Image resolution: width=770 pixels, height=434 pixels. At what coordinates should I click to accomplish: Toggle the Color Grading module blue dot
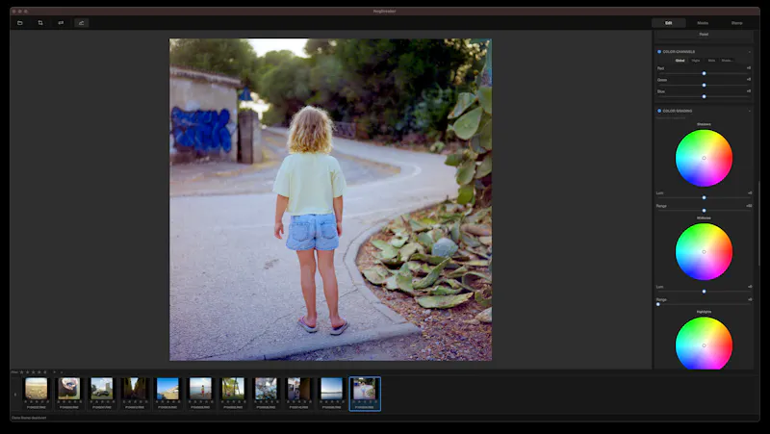[x=659, y=111]
